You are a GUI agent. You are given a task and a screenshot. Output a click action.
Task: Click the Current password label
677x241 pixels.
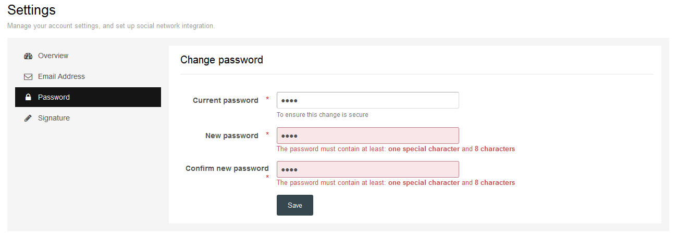[225, 100]
